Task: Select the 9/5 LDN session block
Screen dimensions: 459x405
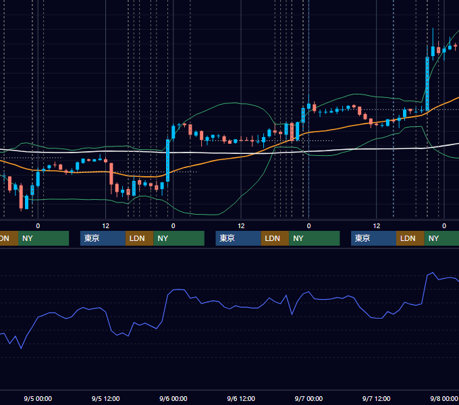Action: [139, 238]
